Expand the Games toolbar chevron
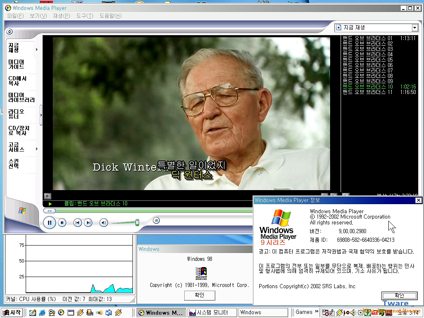Screen dimensions: 424x318 click(317, 311)
